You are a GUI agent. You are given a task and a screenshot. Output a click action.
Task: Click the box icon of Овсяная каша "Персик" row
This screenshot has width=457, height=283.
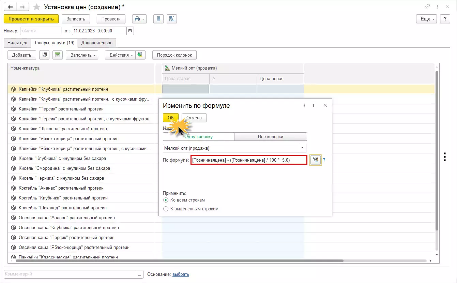click(14, 237)
